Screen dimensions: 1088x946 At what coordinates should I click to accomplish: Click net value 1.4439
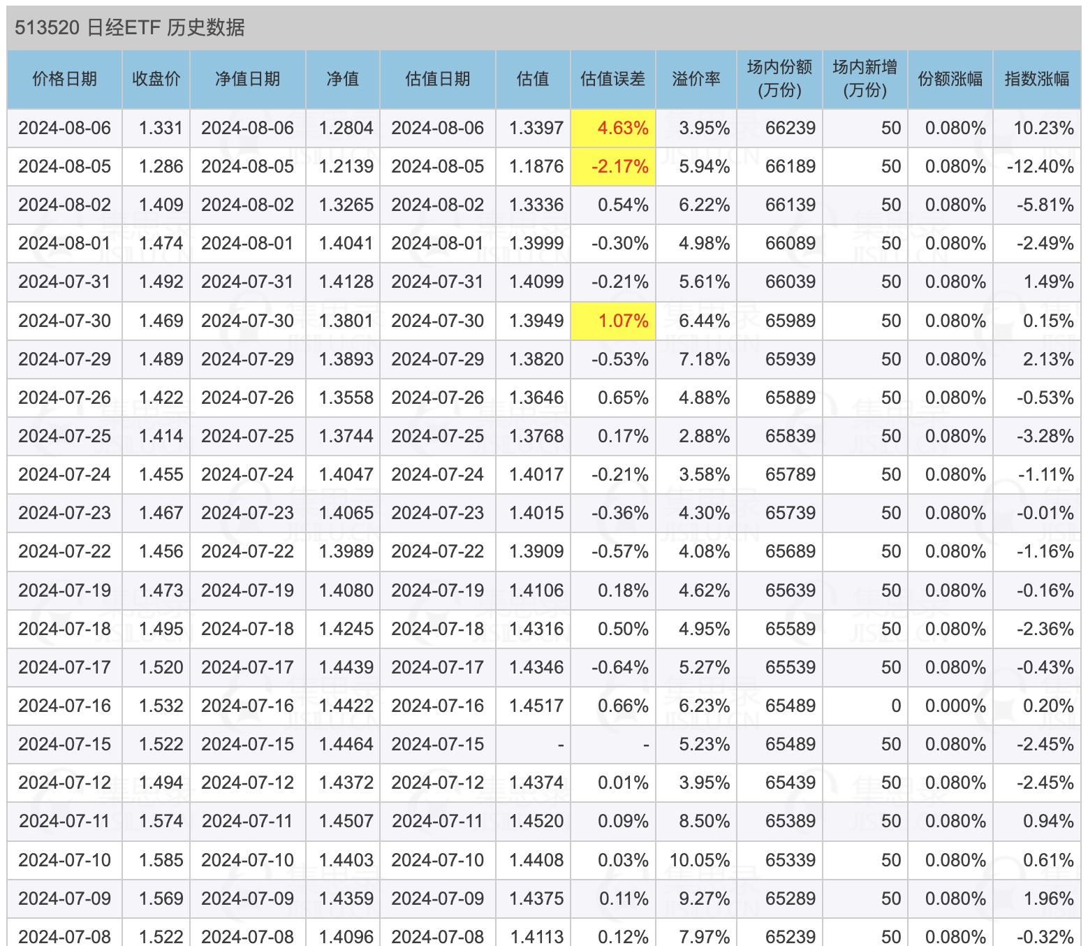[x=346, y=668]
